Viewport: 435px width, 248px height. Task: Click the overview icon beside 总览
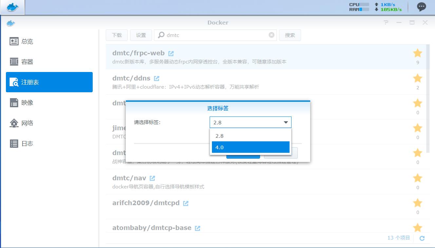point(14,41)
